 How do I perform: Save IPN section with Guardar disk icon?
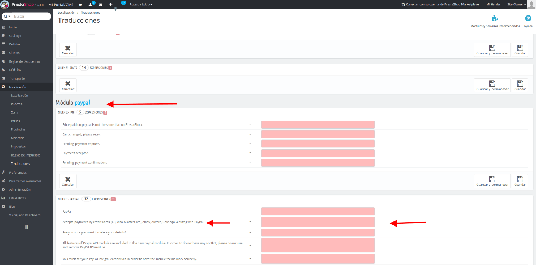tap(520, 181)
